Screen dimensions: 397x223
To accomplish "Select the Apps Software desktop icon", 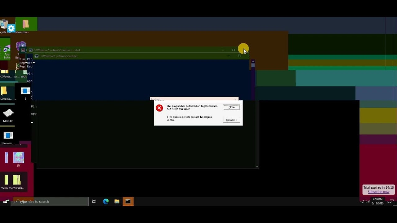I will (x=7, y=52).
